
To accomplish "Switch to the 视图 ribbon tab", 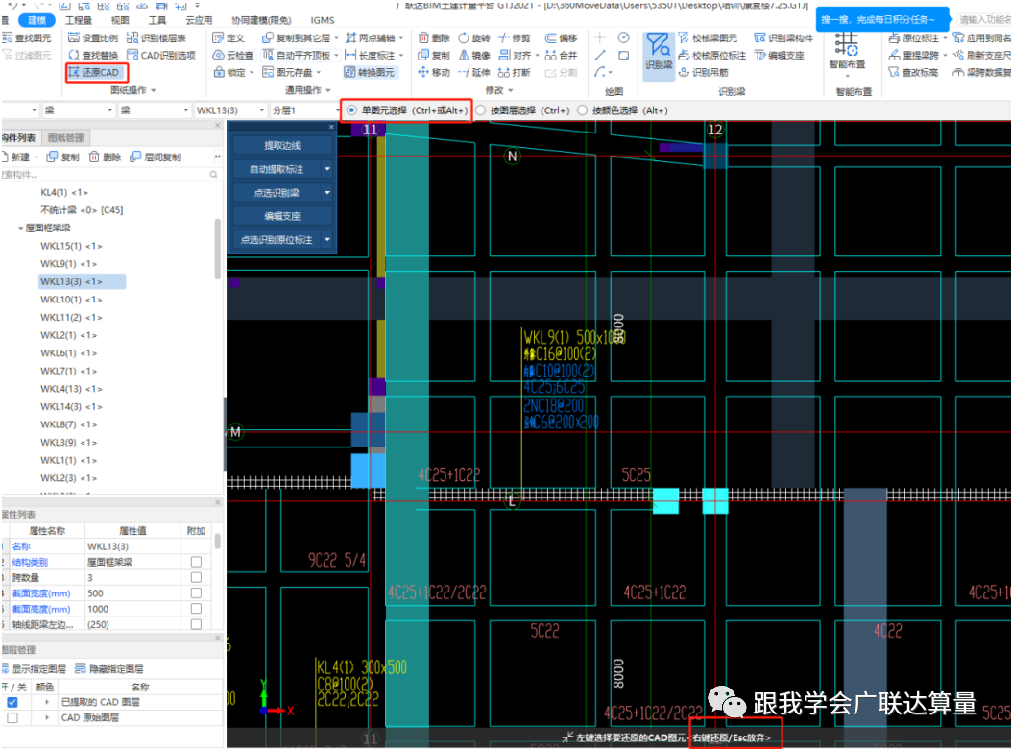I will tap(120, 20).
